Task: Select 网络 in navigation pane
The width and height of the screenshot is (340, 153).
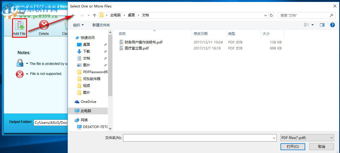Action: (x=84, y=120)
